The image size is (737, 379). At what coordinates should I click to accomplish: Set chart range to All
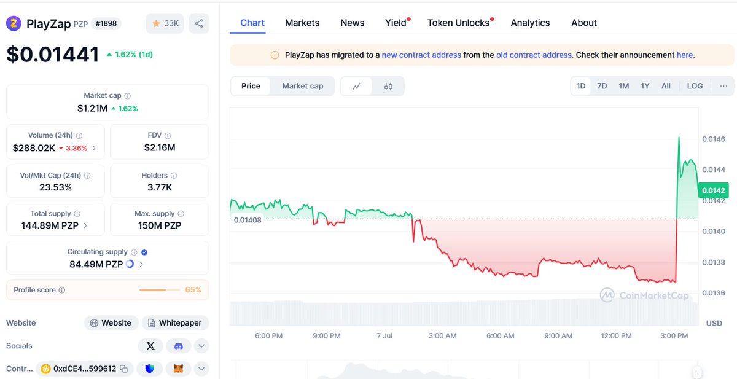(x=666, y=86)
